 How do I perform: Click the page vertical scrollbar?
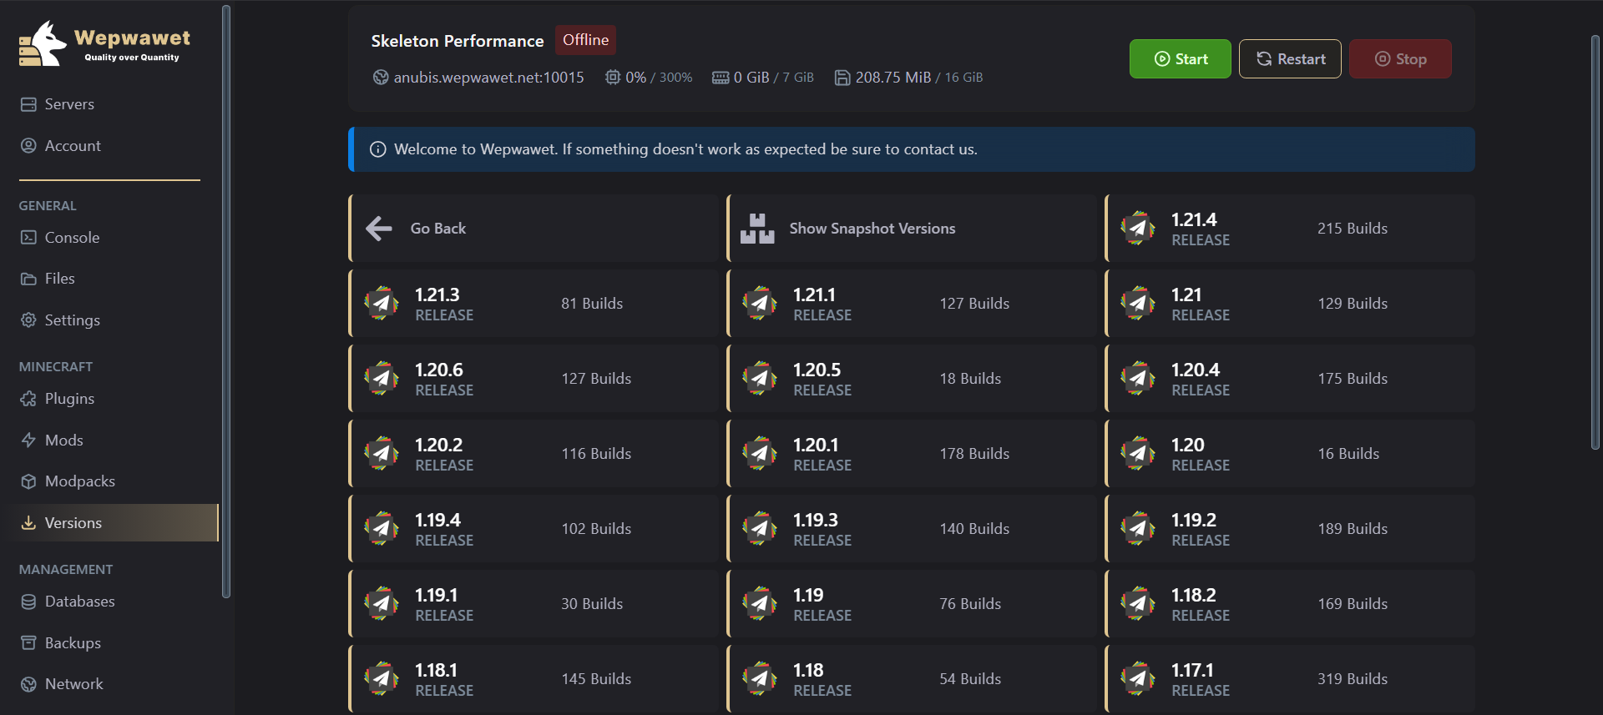pyautogui.click(x=1595, y=242)
